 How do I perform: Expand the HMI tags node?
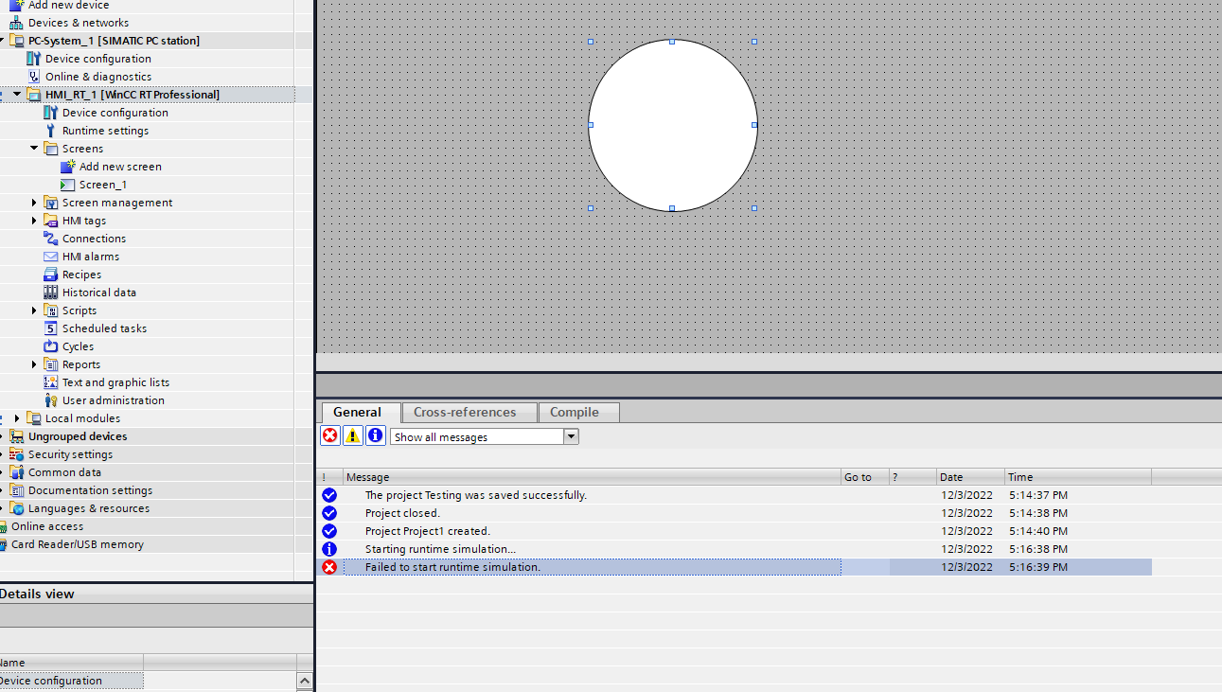tap(34, 221)
